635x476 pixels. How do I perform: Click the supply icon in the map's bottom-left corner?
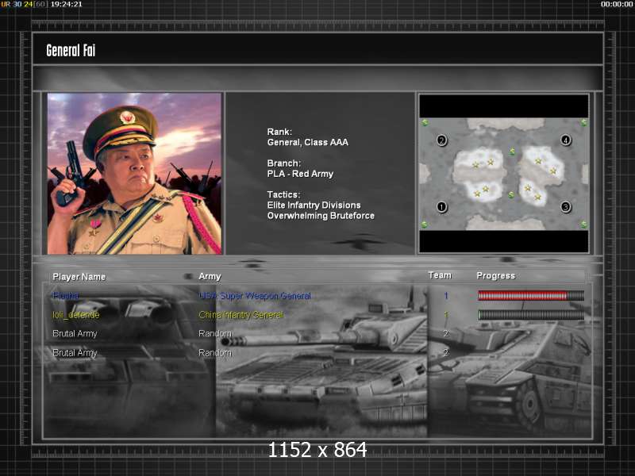(425, 225)
